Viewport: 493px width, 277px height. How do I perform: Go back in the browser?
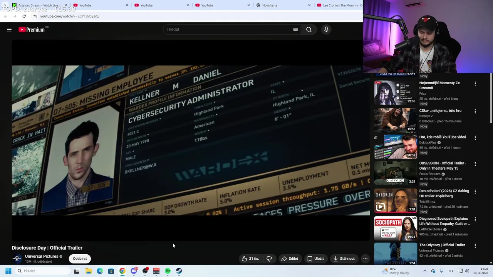click(5, 16)
